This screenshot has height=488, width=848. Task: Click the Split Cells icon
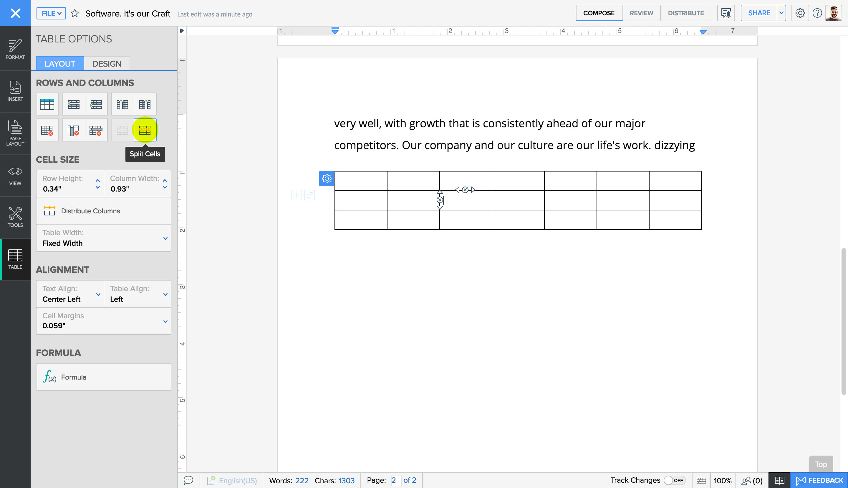click(x=145, y=130)
